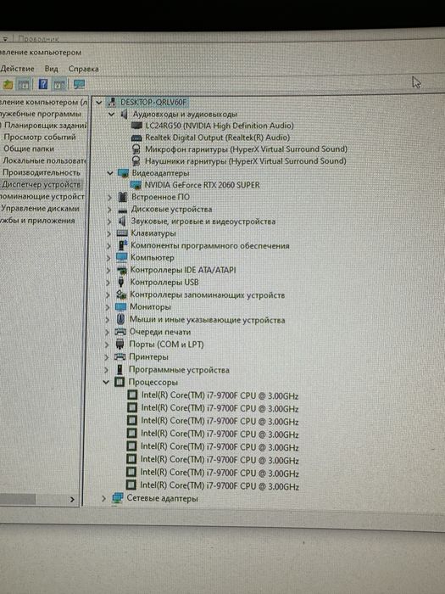Select NVIDIA GeForce RTX 2060 SUPER device name

pos(202,185)
